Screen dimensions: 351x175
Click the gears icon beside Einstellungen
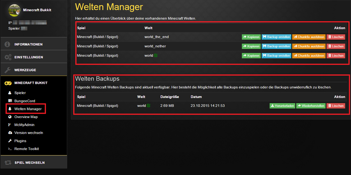click(x=8, y=57)
